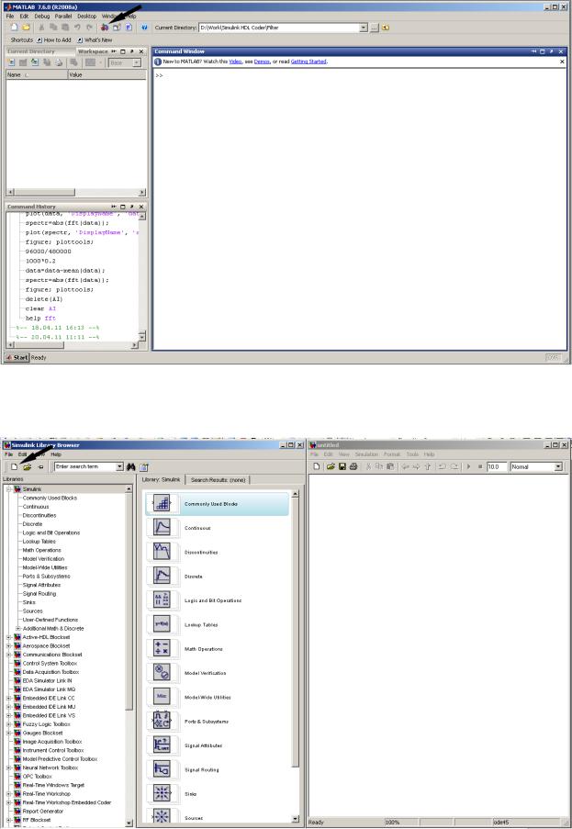Viewport: 572px width, 829px height.
Task: Click the Enter search term field
Action: click(x=85, y=467)
